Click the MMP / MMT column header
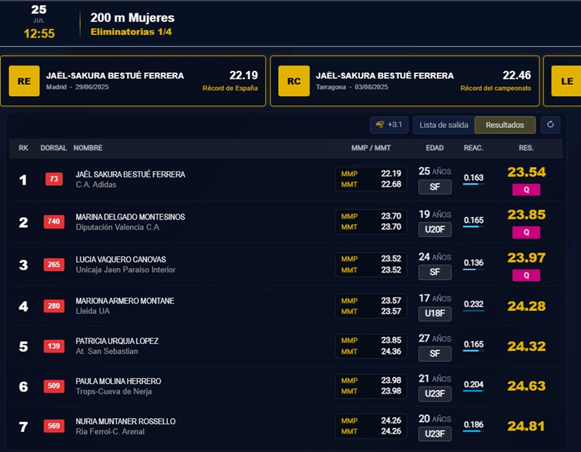The height and width of the screenshot is (452, 581). [371, 148]
